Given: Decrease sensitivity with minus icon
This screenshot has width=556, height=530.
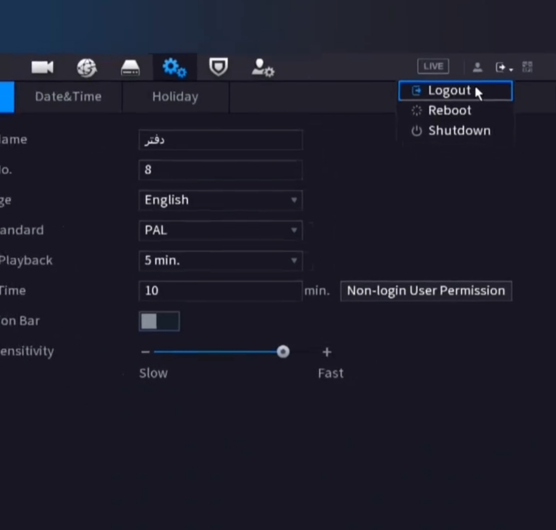Looking at the screenshot, I should click(x=145, y=352).
